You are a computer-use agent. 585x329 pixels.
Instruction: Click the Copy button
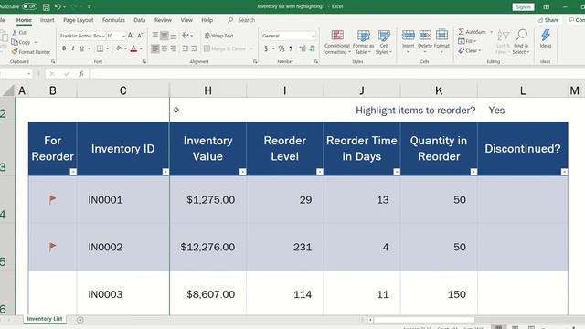click(21, 42)
